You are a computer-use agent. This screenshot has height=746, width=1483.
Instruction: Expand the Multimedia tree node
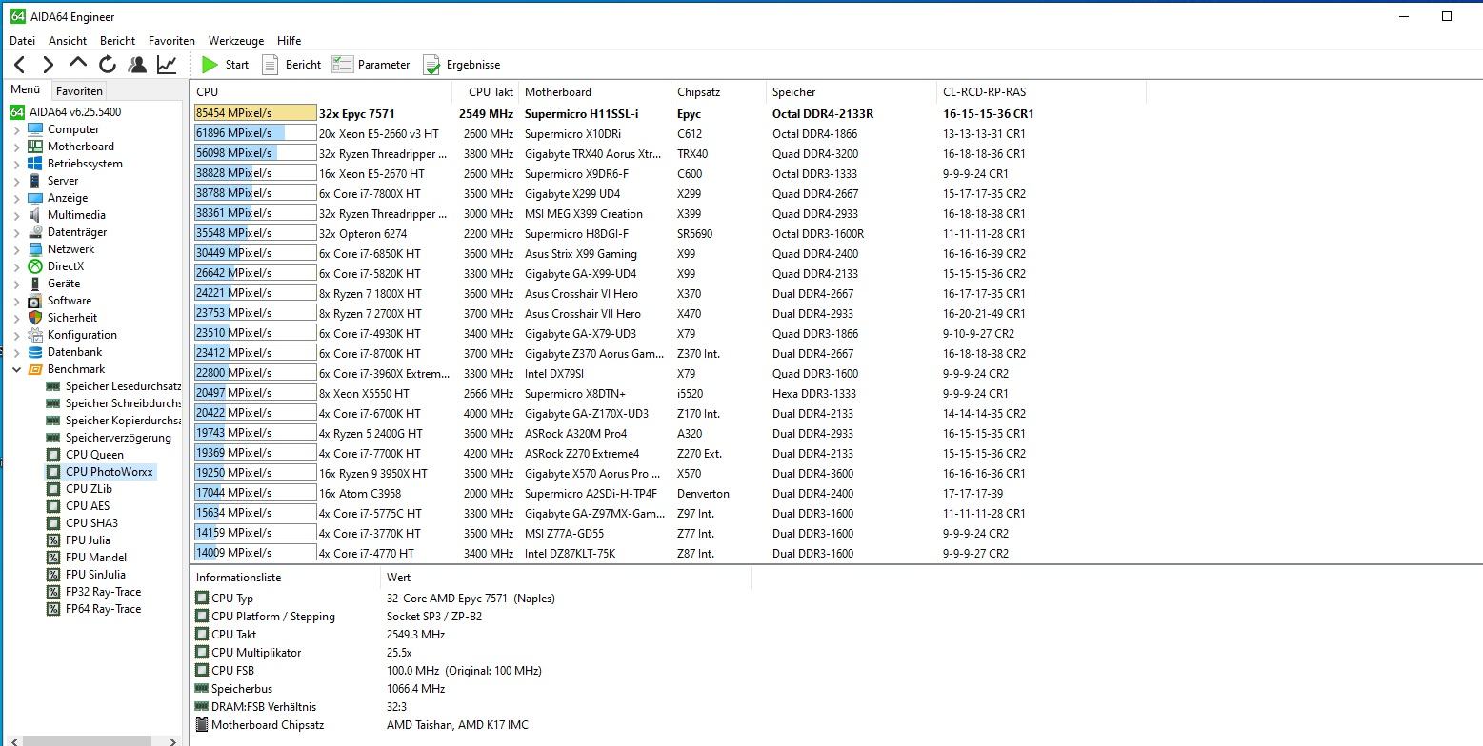coord(17,215)
